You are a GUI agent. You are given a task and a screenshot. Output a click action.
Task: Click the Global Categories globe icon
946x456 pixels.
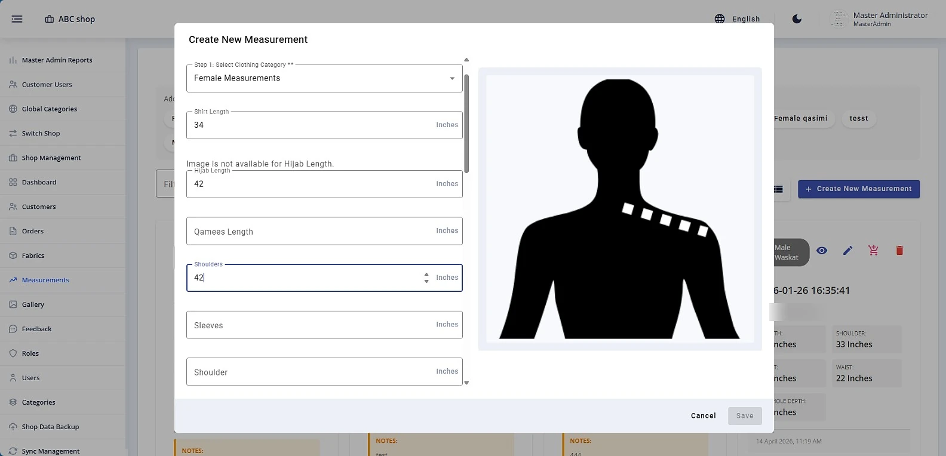coord(13,109)
